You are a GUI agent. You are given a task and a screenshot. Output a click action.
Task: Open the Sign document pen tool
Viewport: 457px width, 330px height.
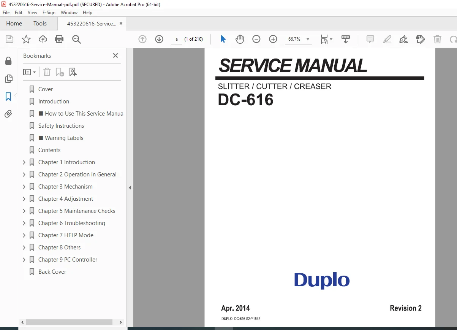(403, 39)
